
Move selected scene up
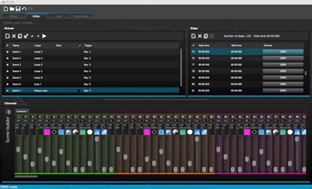click(32, 36)
